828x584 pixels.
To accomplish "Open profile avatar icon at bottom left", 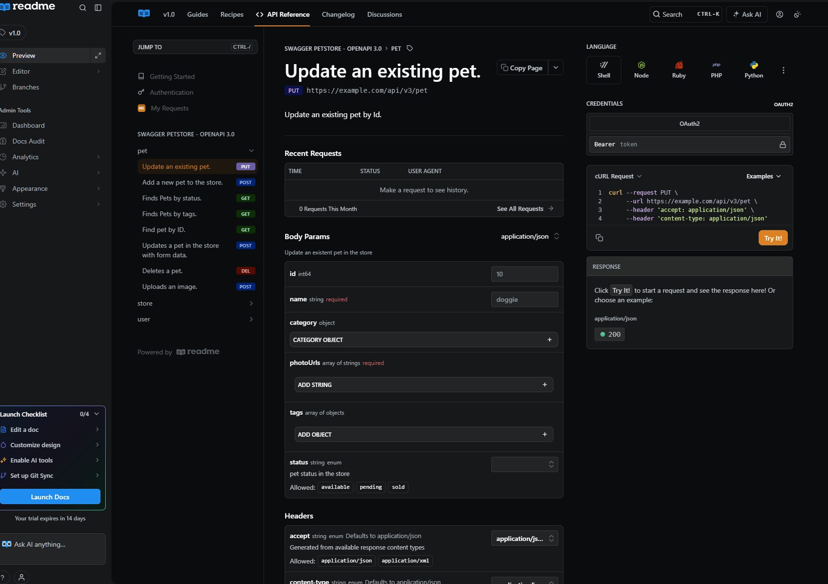I will click(22, 578).
